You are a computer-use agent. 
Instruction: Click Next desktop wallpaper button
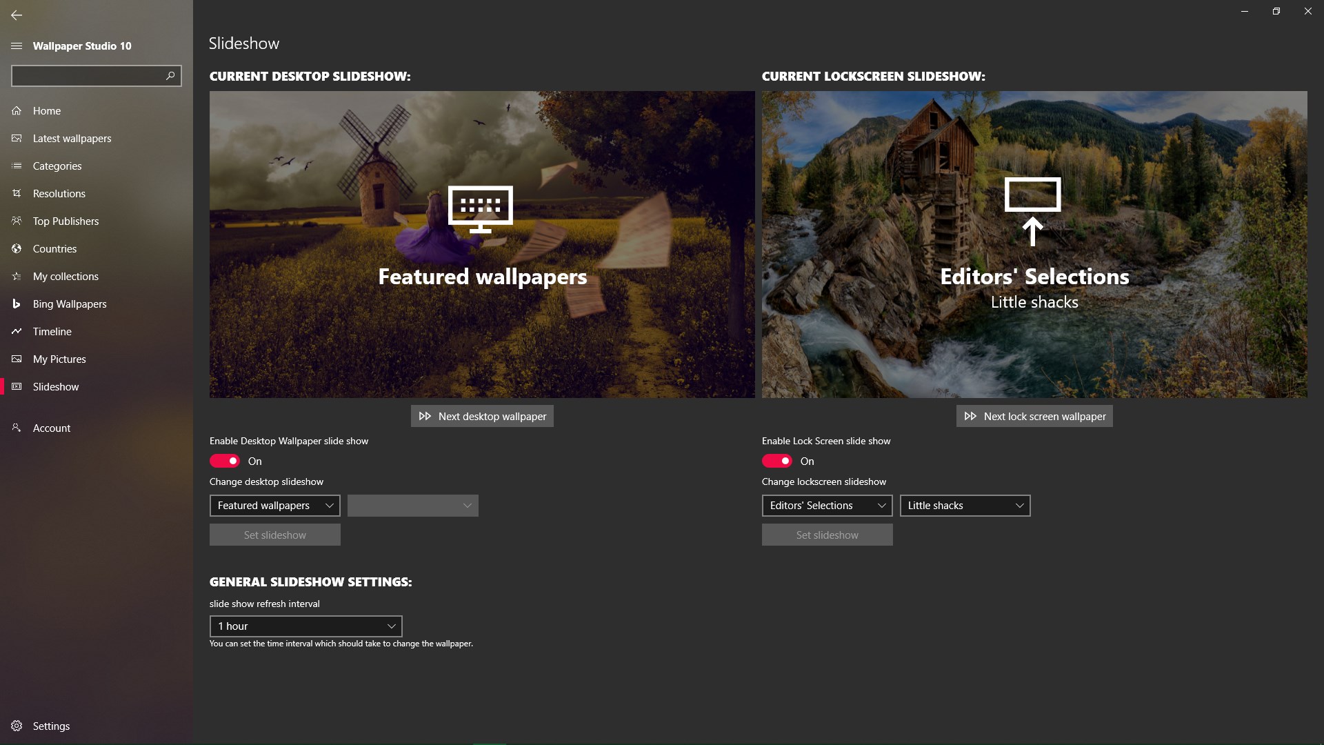(x=482, y=416)
